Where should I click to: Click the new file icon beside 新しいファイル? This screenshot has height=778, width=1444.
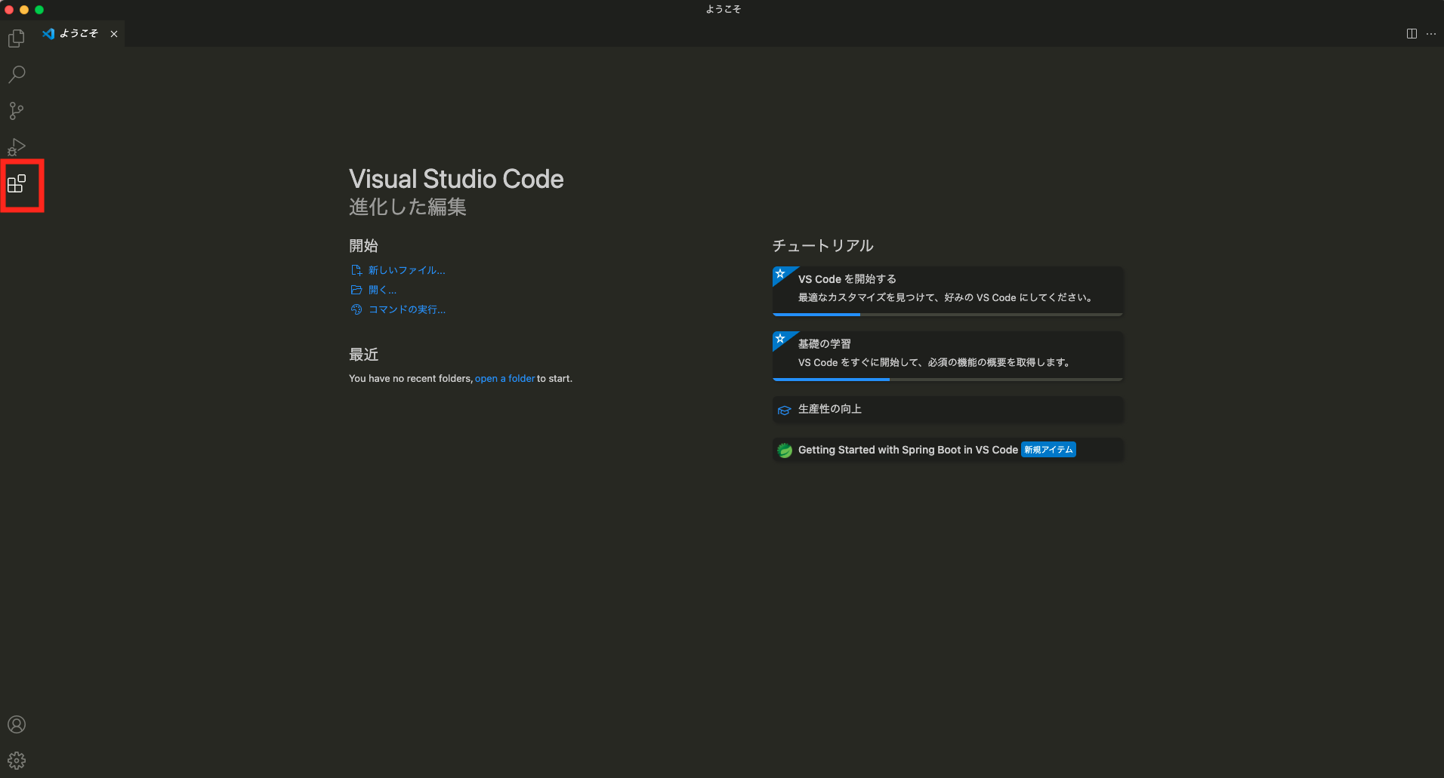tap(356, 270)
